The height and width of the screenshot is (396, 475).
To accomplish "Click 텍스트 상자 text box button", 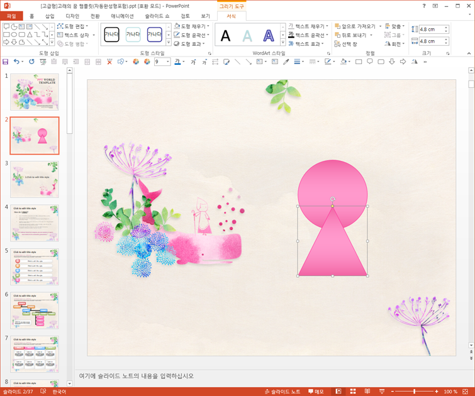I will [x=73, y=35].
